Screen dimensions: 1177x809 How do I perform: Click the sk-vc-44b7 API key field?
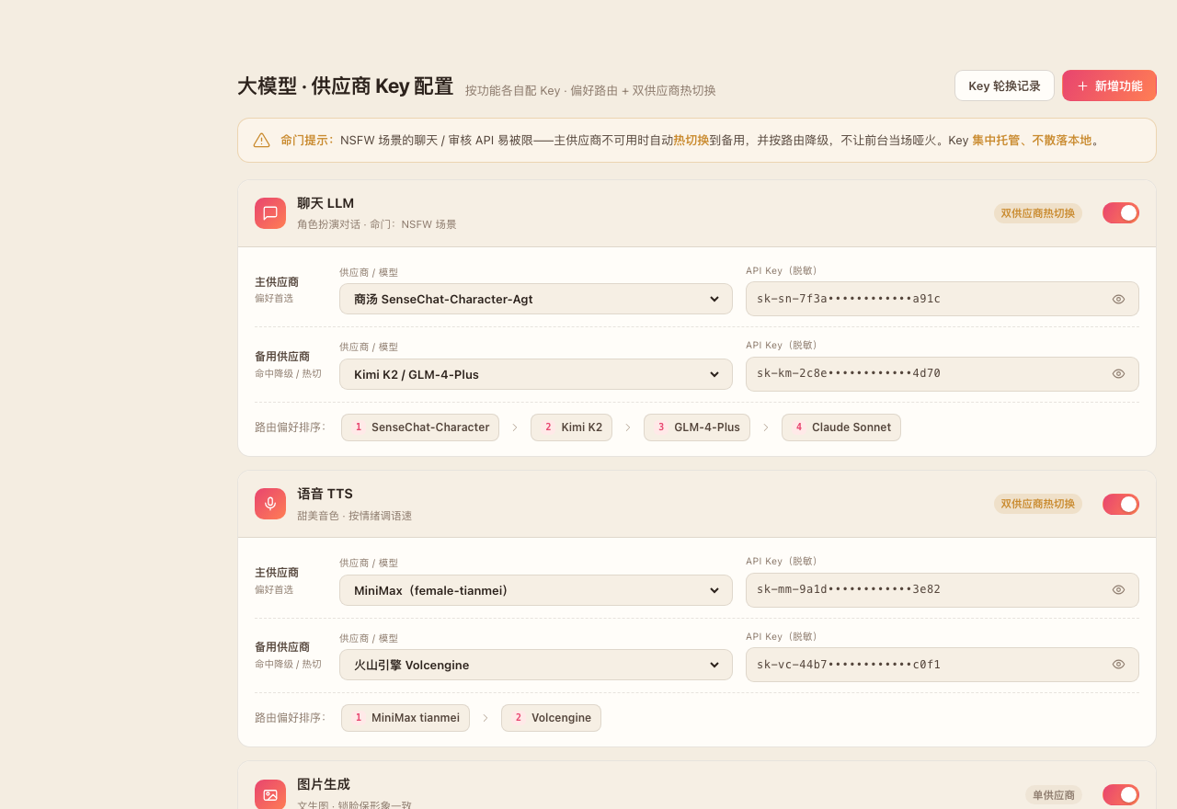[943, 665]
